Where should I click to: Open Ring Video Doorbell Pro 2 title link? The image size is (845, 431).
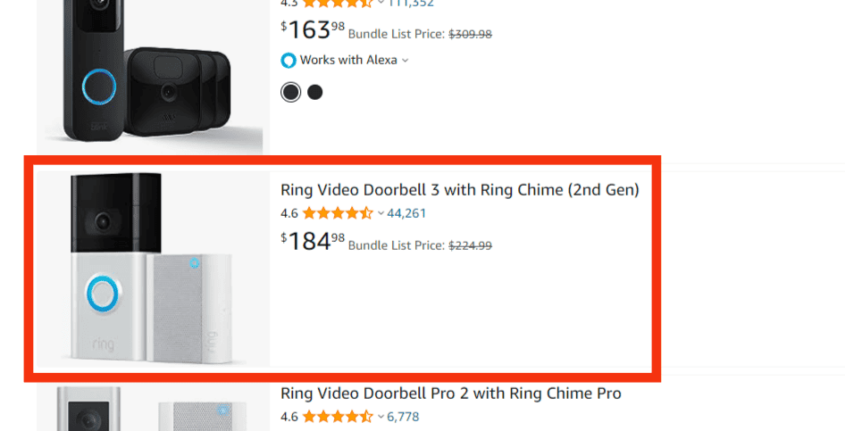(450, 394)
